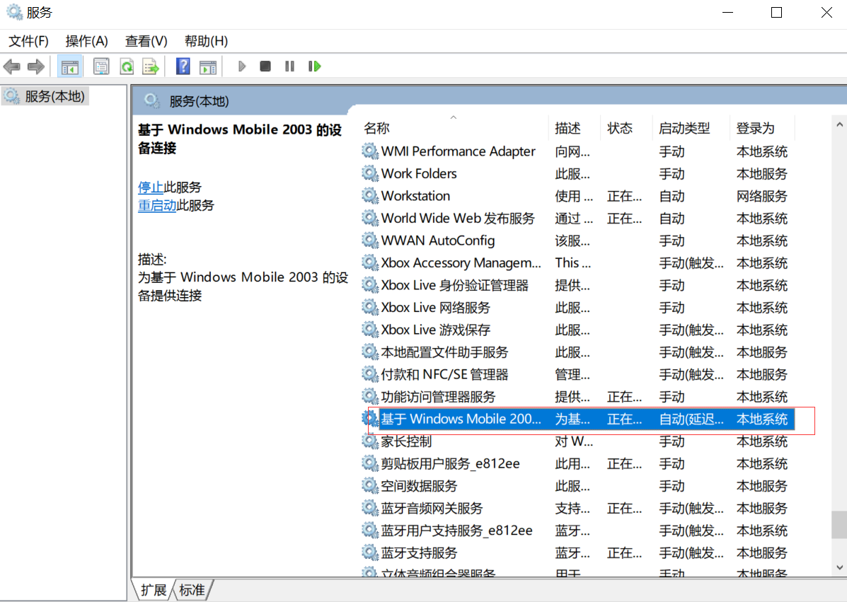847x602 pixels.
Task: Restart the service using restart icon
Action: [314, 66]
